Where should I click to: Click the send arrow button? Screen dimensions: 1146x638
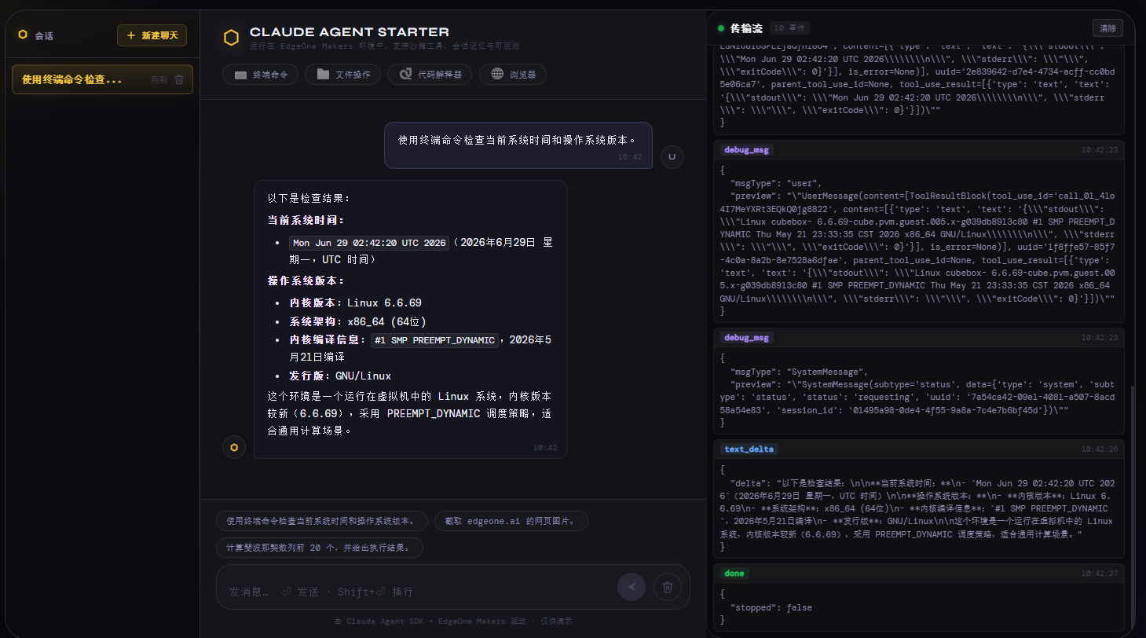(632, 586)
